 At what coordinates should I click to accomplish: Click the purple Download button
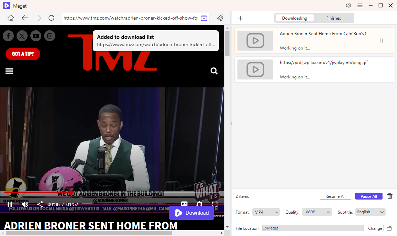[x=192, y=213]
